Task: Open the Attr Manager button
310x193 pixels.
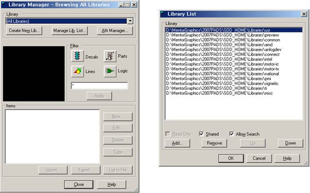Action: (x=115, y=31)
